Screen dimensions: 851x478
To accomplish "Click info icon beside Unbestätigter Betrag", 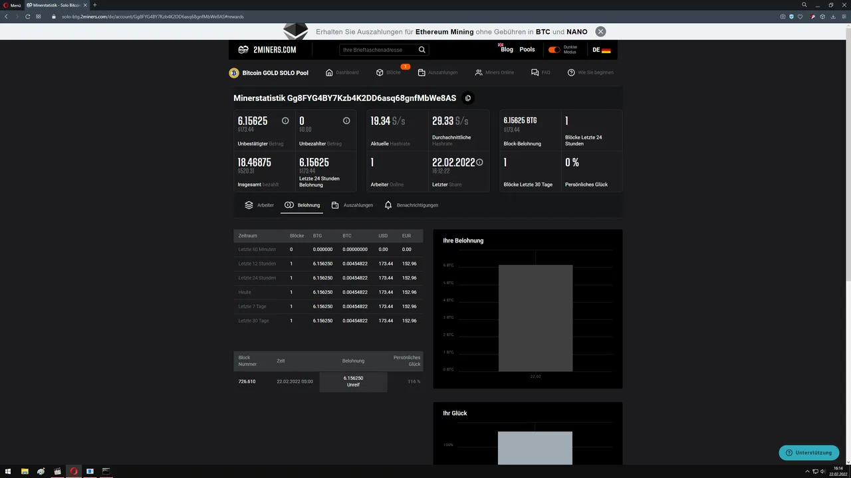I will click(285, 121).
